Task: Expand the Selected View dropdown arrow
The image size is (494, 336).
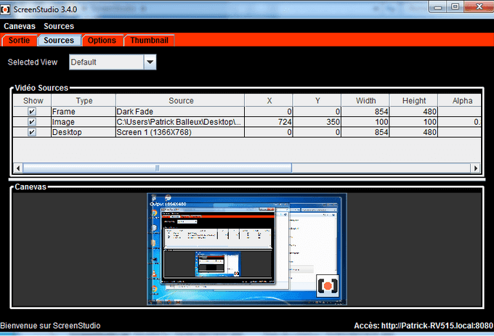Action: (150, 62)
